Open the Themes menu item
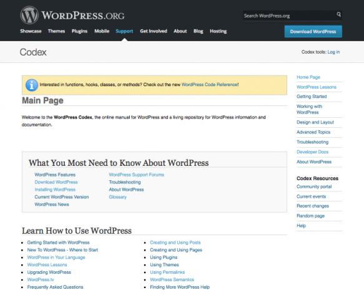This screenshot has width=364, height=298. pyautogui.click(x=56, y=31)
